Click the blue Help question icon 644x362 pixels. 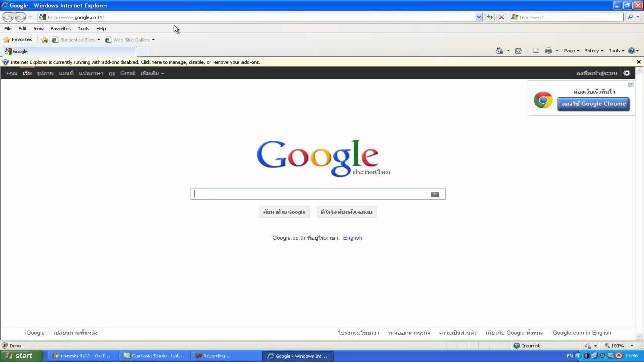pyautogui.click(x=632, y=51)
